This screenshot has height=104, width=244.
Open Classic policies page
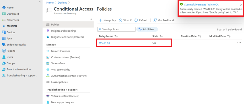[59, 82]
